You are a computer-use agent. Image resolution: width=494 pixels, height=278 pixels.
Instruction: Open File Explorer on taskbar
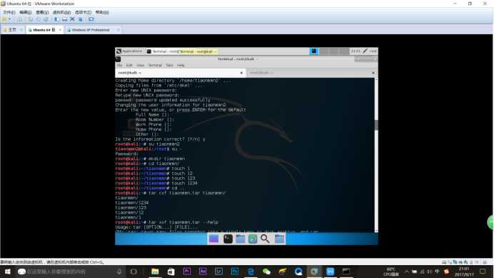coord(155,272)
